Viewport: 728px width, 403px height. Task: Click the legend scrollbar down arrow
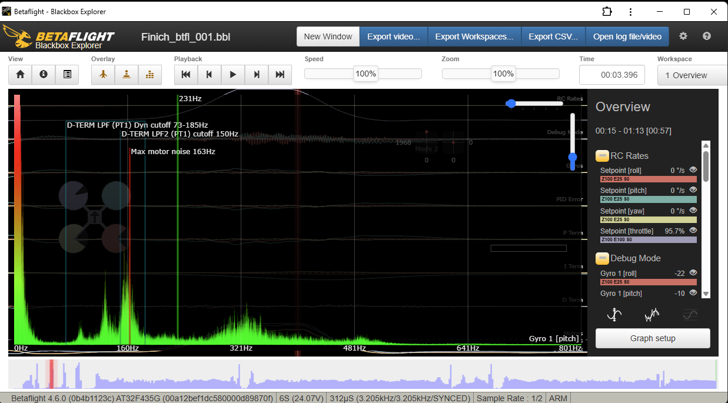(706, 294)
